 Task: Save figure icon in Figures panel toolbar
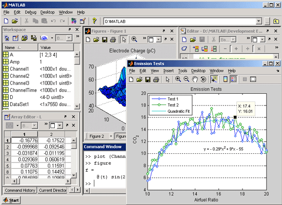(x=105, y=39)
